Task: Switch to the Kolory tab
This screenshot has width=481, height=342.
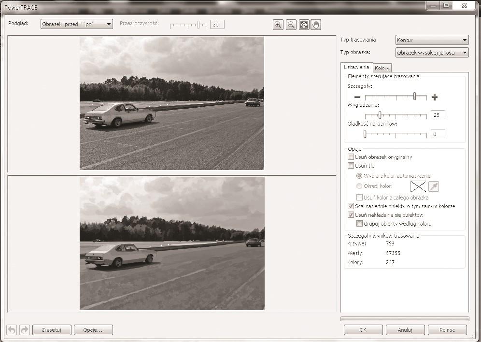Action: tap(382, 68)
